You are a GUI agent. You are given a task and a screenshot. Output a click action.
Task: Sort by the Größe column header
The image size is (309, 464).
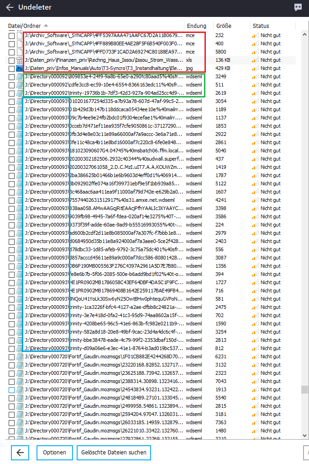224,26
